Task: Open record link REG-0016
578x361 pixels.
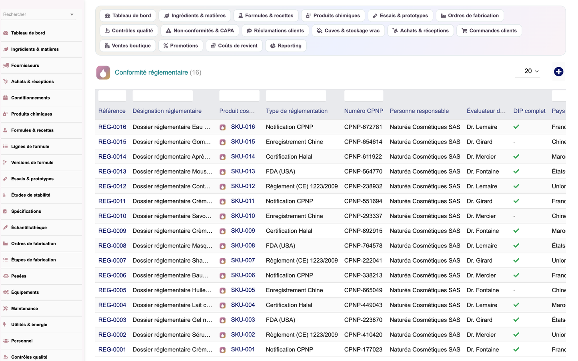Action: click(x=112, y=127)
